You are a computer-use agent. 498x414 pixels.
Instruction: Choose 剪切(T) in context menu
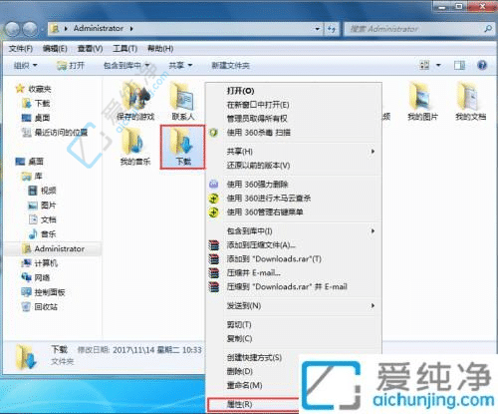tap(294, 324)
